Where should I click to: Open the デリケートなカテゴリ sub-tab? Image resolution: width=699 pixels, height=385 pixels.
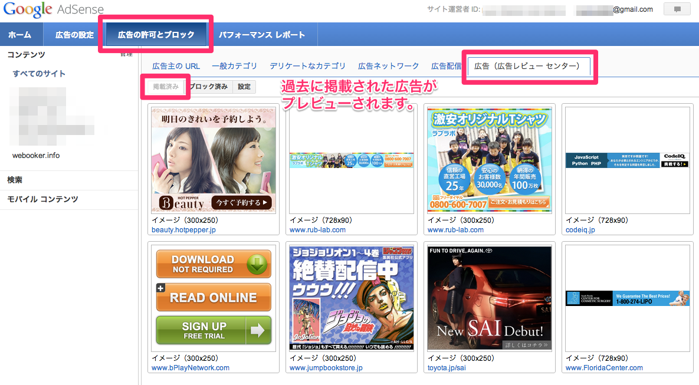click(307, 66)
